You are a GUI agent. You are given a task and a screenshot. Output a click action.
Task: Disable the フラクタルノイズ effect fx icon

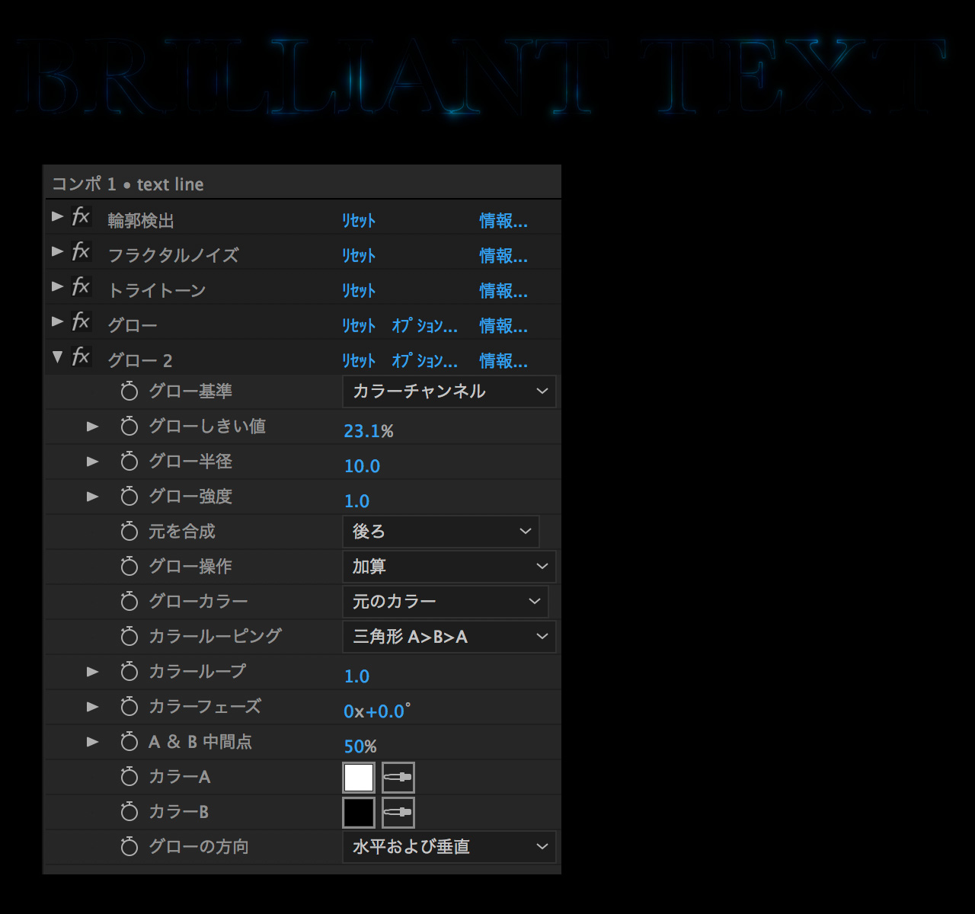click(81, 252)
